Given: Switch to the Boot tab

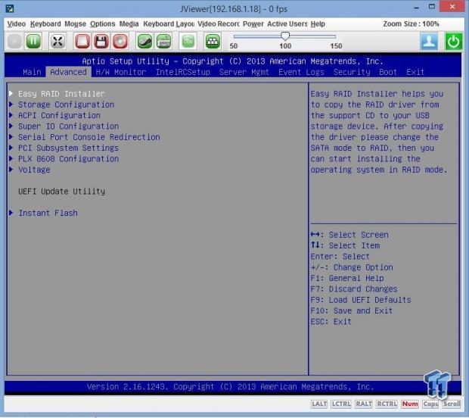Looking at the screenshot, I should (x=388, y=72).
